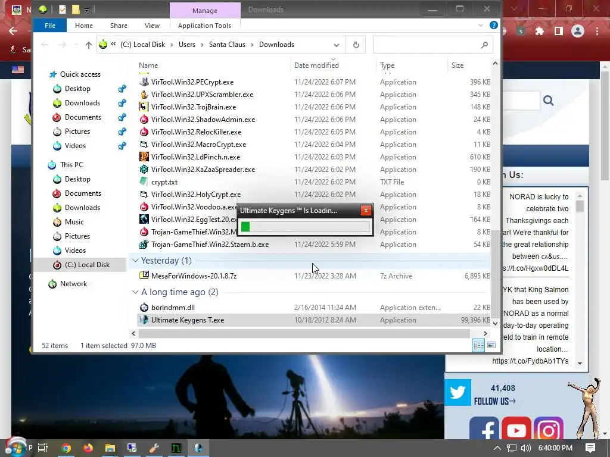Close the Ultimate Keygens loading dialog
Screen dimensions: 610x457
point(366,210)
